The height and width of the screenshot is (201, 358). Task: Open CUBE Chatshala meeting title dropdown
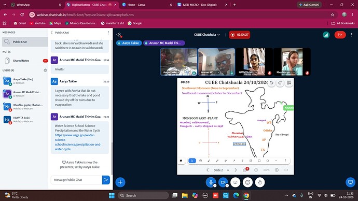[x=207, y=35]
